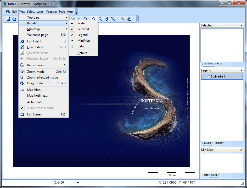Click the Previous extent arrow toolbar icon
Screen dimensions: 247x188
(79, 19)
